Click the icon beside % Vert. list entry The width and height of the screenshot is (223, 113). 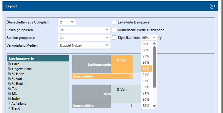pos(9,79)
